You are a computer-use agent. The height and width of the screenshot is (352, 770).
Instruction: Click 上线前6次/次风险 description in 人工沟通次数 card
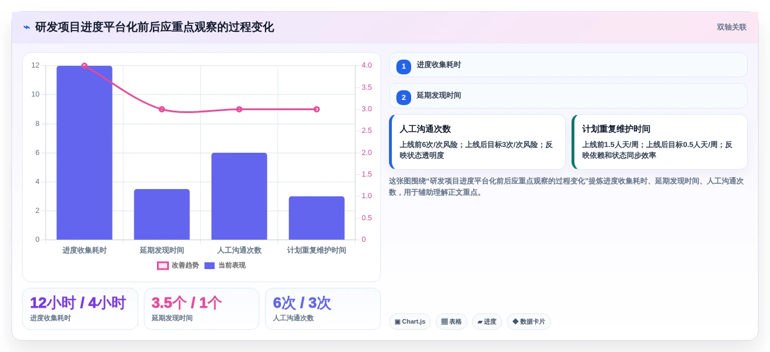(476, 150)
